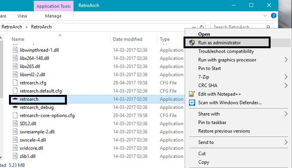This screenshot has width=292, height=168.
Task: Choose Troubleshoot compatibility
Action: pos(226,51)
